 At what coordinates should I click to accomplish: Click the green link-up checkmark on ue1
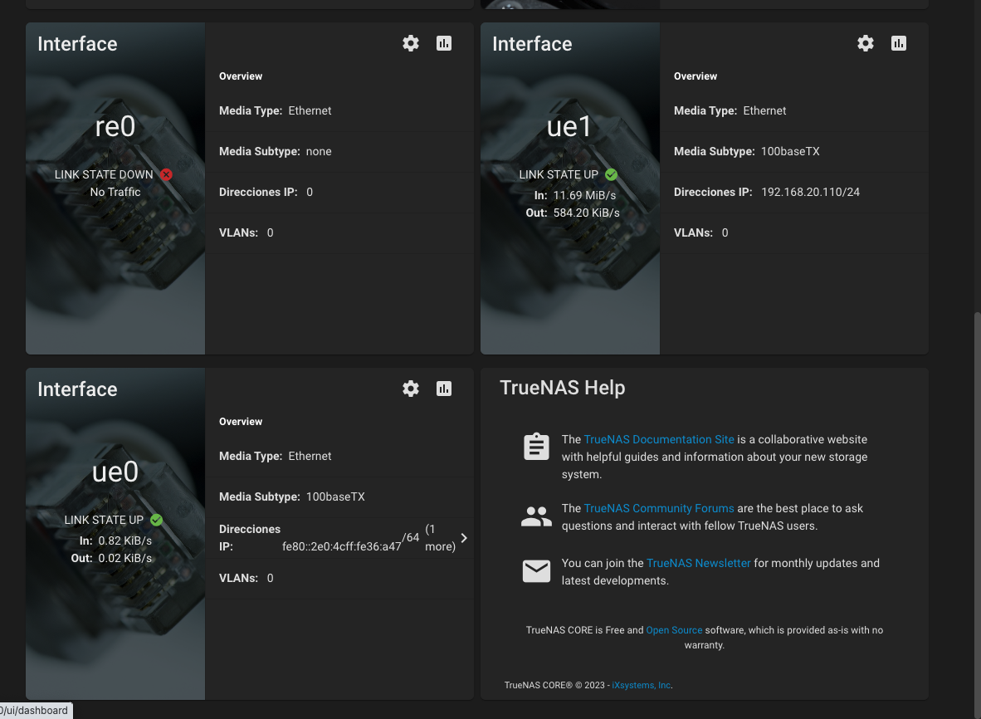tap(611, 174)
